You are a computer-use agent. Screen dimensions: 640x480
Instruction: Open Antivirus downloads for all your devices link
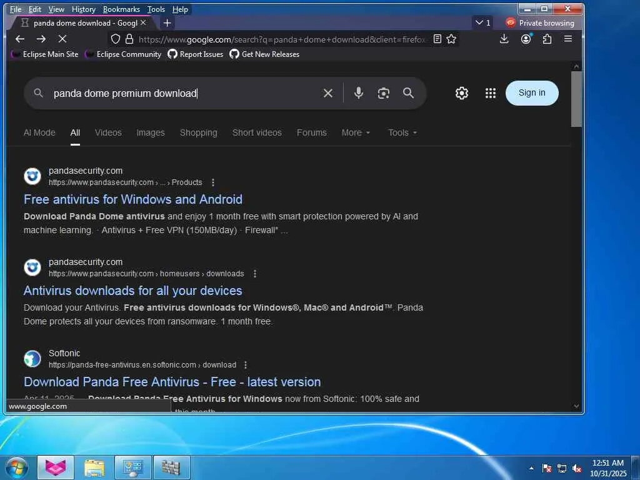click(x=132, y=291)
